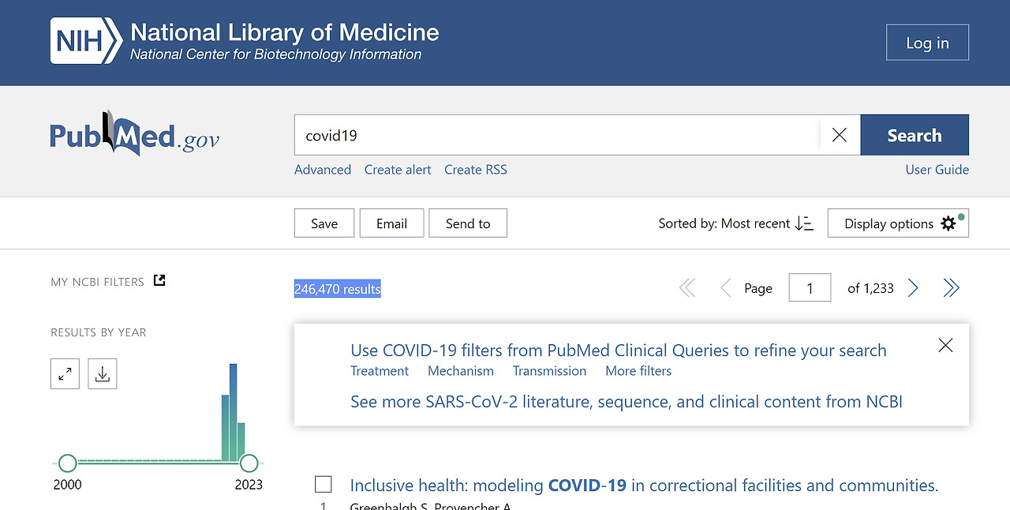The width and height of the screenshot is (1010, 510).
Task: Click the Advanced search link
Action: (323, 170)
